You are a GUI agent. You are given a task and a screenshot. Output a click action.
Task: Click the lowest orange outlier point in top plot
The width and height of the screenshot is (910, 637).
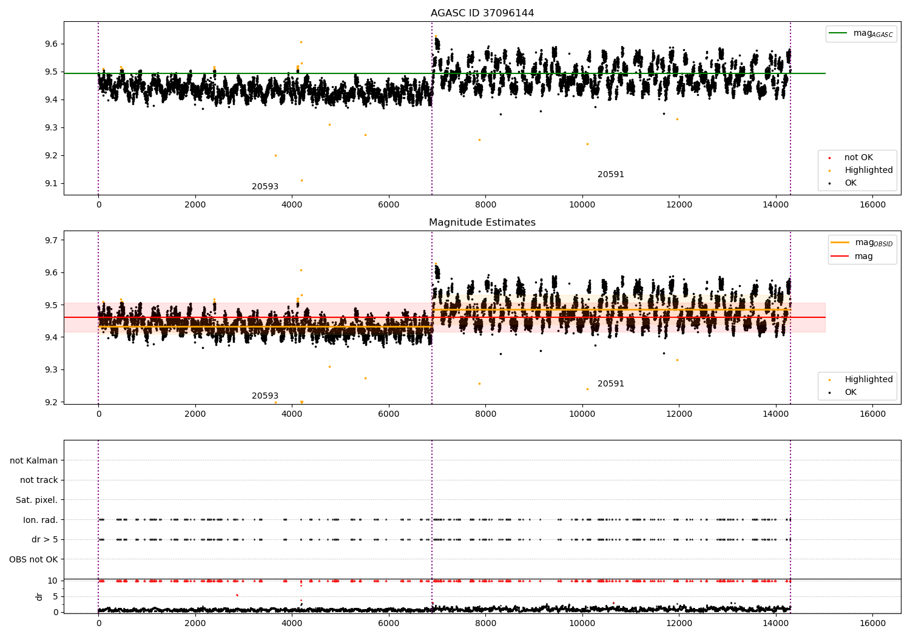[x=302, y=180]
